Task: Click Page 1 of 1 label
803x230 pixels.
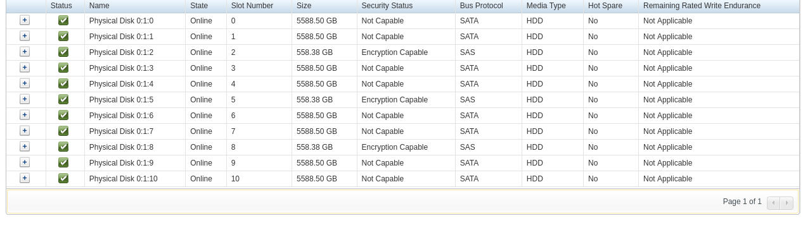Action: (742, 202)
